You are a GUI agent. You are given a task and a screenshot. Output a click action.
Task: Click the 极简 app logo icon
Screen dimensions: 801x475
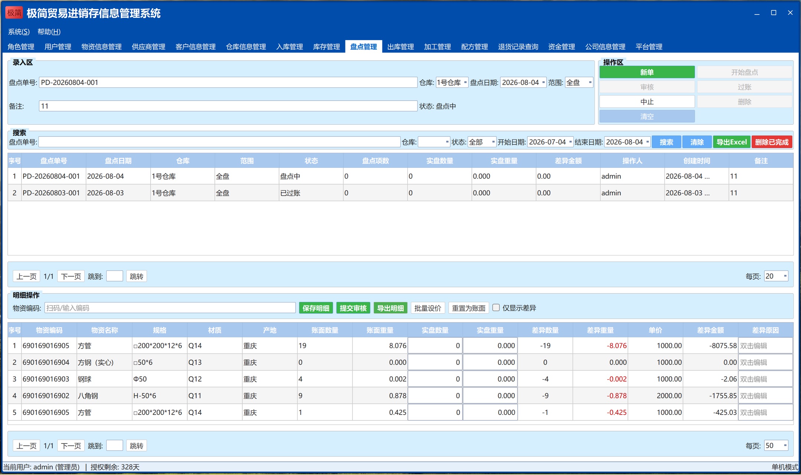coord(14,13)
